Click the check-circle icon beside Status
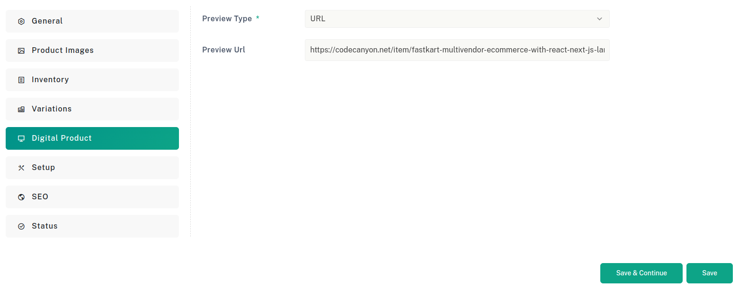 click(21, 226)
